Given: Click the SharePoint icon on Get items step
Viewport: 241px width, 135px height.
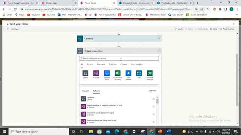Looking at the screenshot, I should tap(80, 39).
